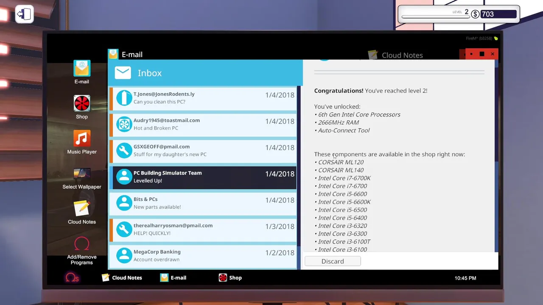Open the Bits & PCs email
This screenshot has width=543, height=305.
[x=203, y=203]
